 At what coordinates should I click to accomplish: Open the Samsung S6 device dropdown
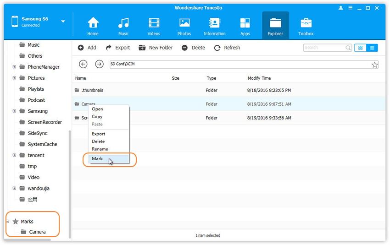(63, 22)
